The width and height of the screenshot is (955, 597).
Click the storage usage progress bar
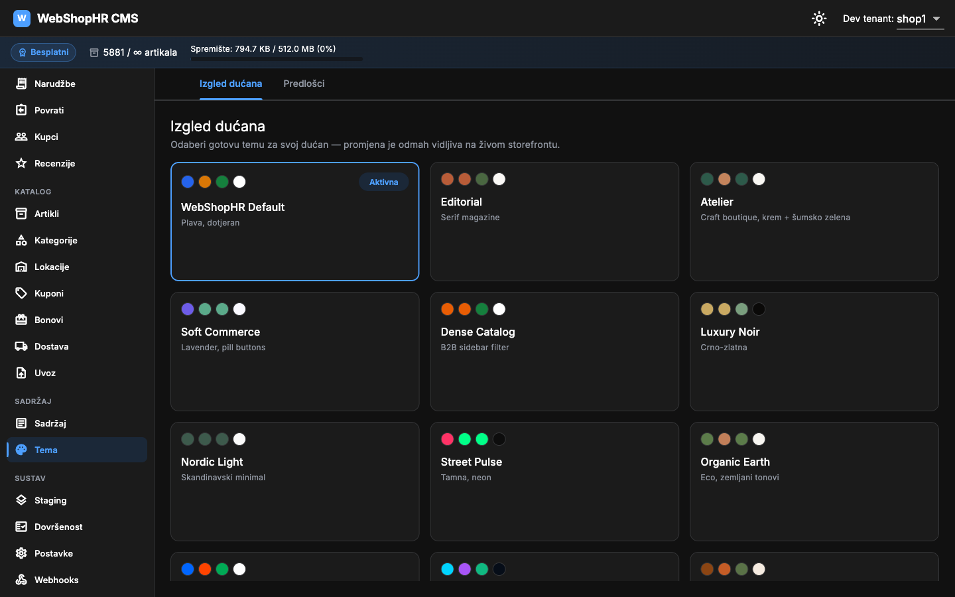[x=277, y=59]
